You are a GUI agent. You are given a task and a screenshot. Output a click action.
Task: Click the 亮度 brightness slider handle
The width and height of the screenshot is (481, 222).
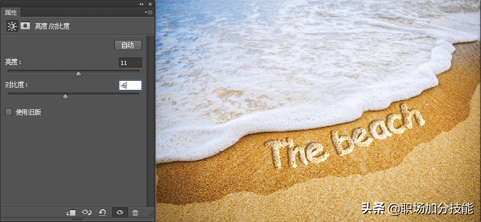click(78, 74)
